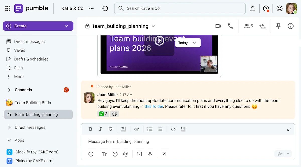Insert a link in the editor

[x=137, y=129]
